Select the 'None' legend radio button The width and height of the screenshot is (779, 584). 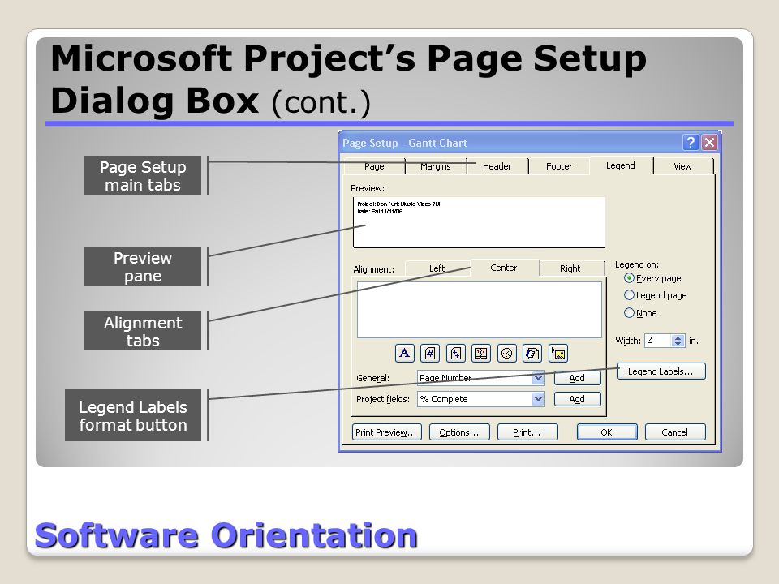pyautogui.click(x=629, y=313)
